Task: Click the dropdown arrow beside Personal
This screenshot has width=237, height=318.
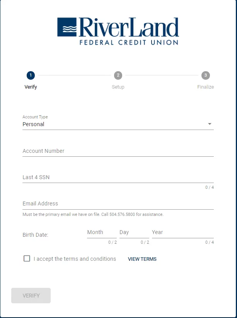Action: coord(210,124)
